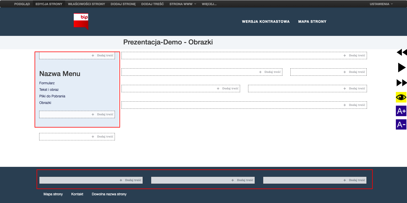Switch to Podgląd mode
The width and height of the screenshot is (407, 203).
(22, 4)
